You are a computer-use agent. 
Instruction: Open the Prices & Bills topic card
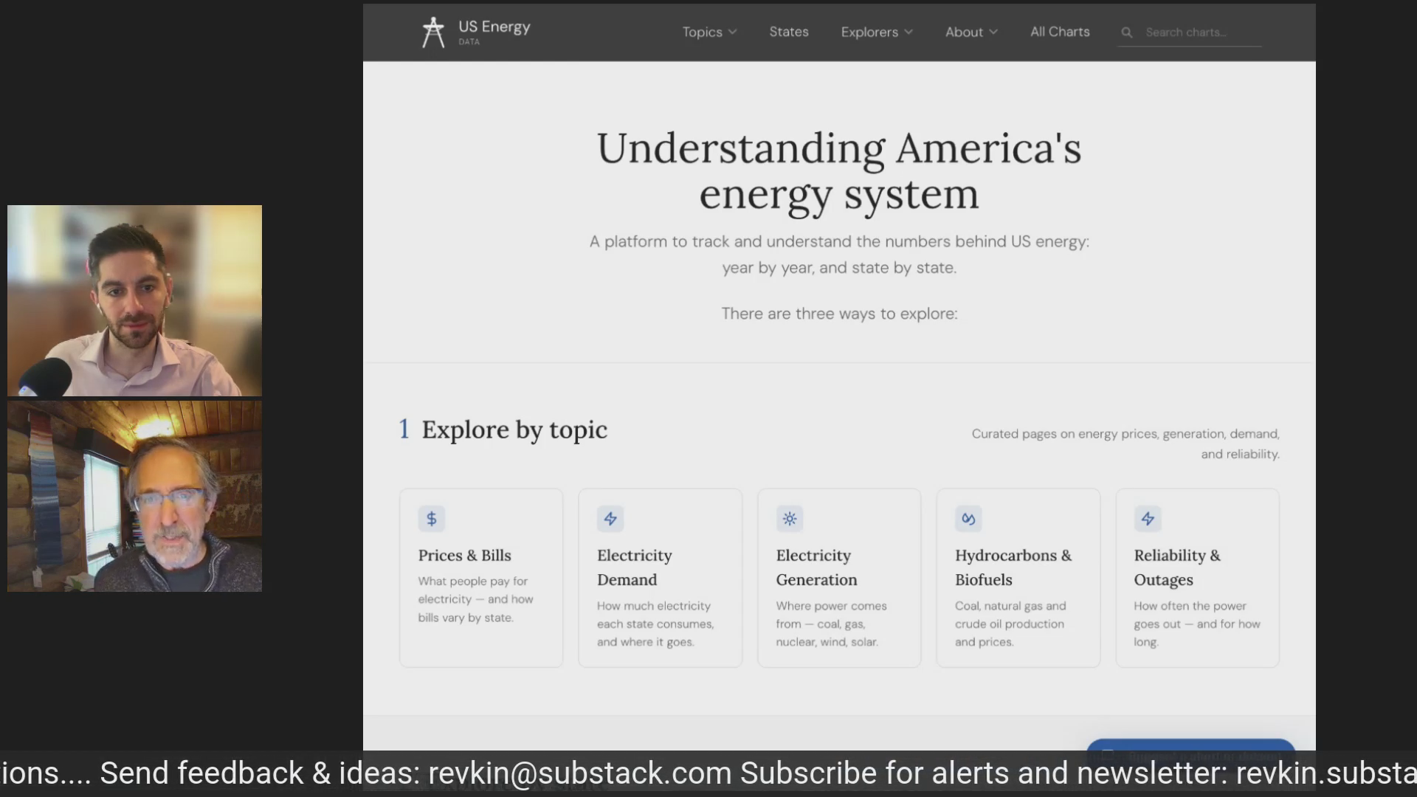(x=481, y=578)
